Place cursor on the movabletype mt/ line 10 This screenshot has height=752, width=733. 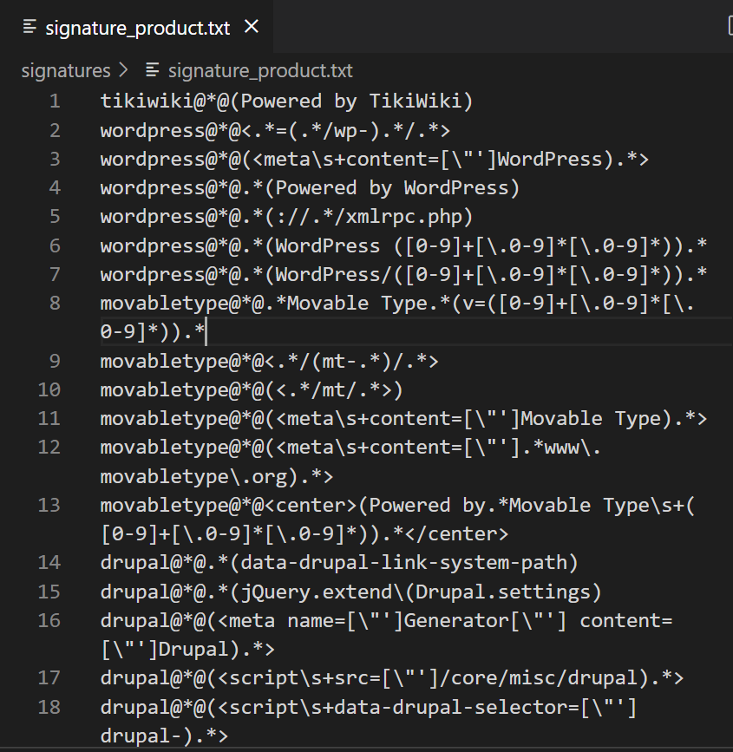252,389
